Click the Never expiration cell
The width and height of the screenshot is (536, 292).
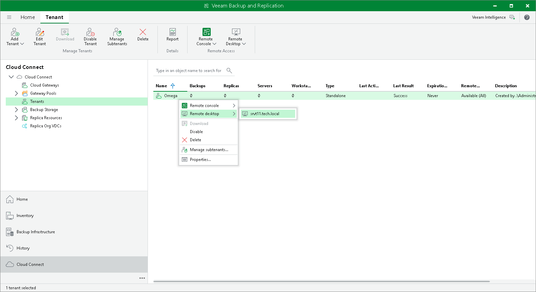[x=433, y=96]
